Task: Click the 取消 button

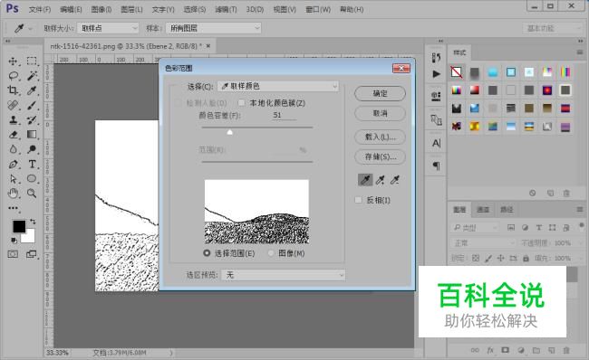Action: 380,113
